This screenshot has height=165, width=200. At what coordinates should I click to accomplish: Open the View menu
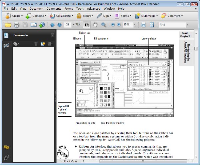[23, 9]
